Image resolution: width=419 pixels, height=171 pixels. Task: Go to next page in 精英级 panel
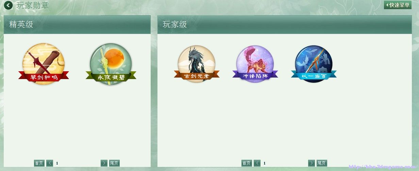click(104, 163)
